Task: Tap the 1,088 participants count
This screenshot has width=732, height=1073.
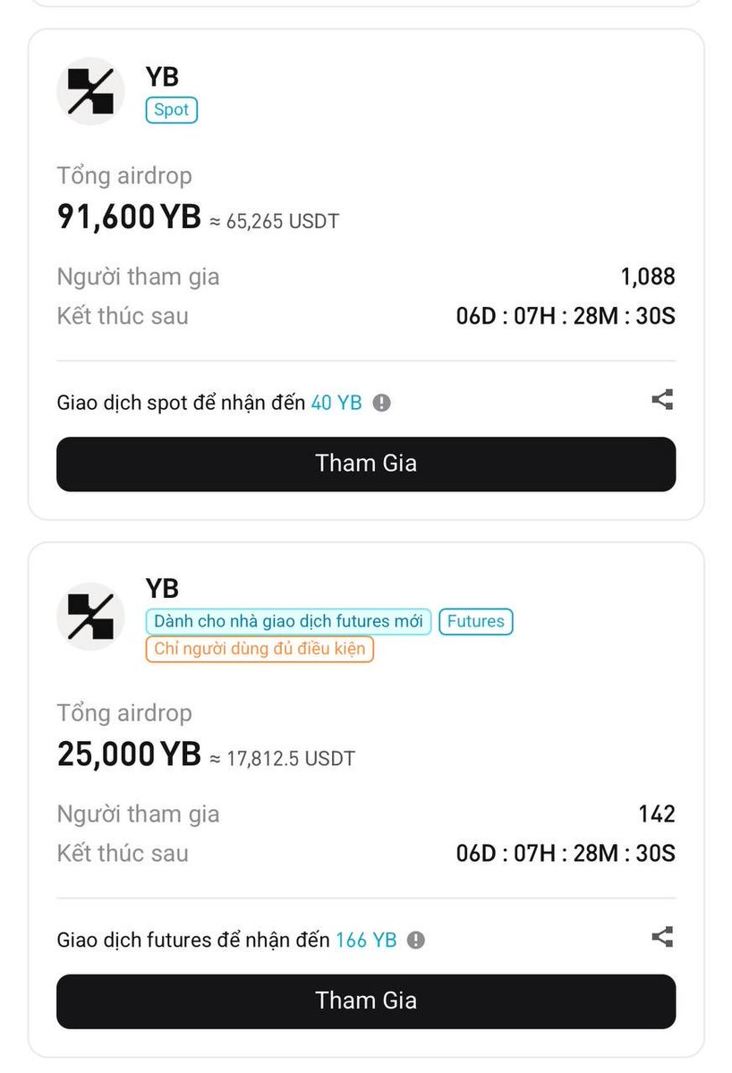Action: pos(647,277)
